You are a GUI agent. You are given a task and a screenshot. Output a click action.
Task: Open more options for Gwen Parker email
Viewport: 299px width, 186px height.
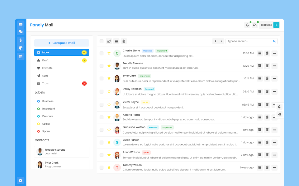[274, 142]
